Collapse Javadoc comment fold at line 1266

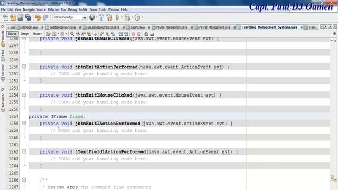pos(24,179)
